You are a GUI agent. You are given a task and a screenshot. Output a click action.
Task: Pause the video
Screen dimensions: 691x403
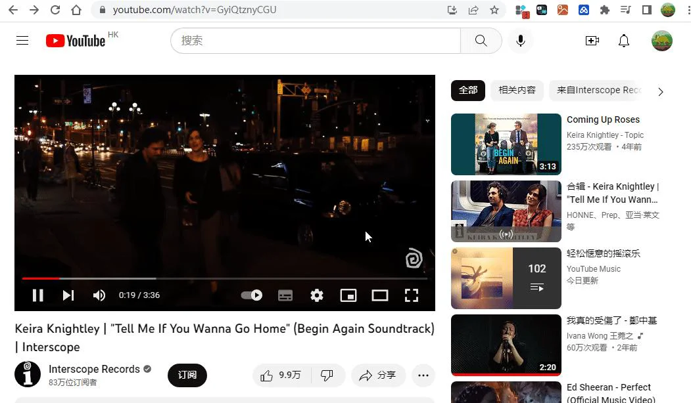click(38, 295)
